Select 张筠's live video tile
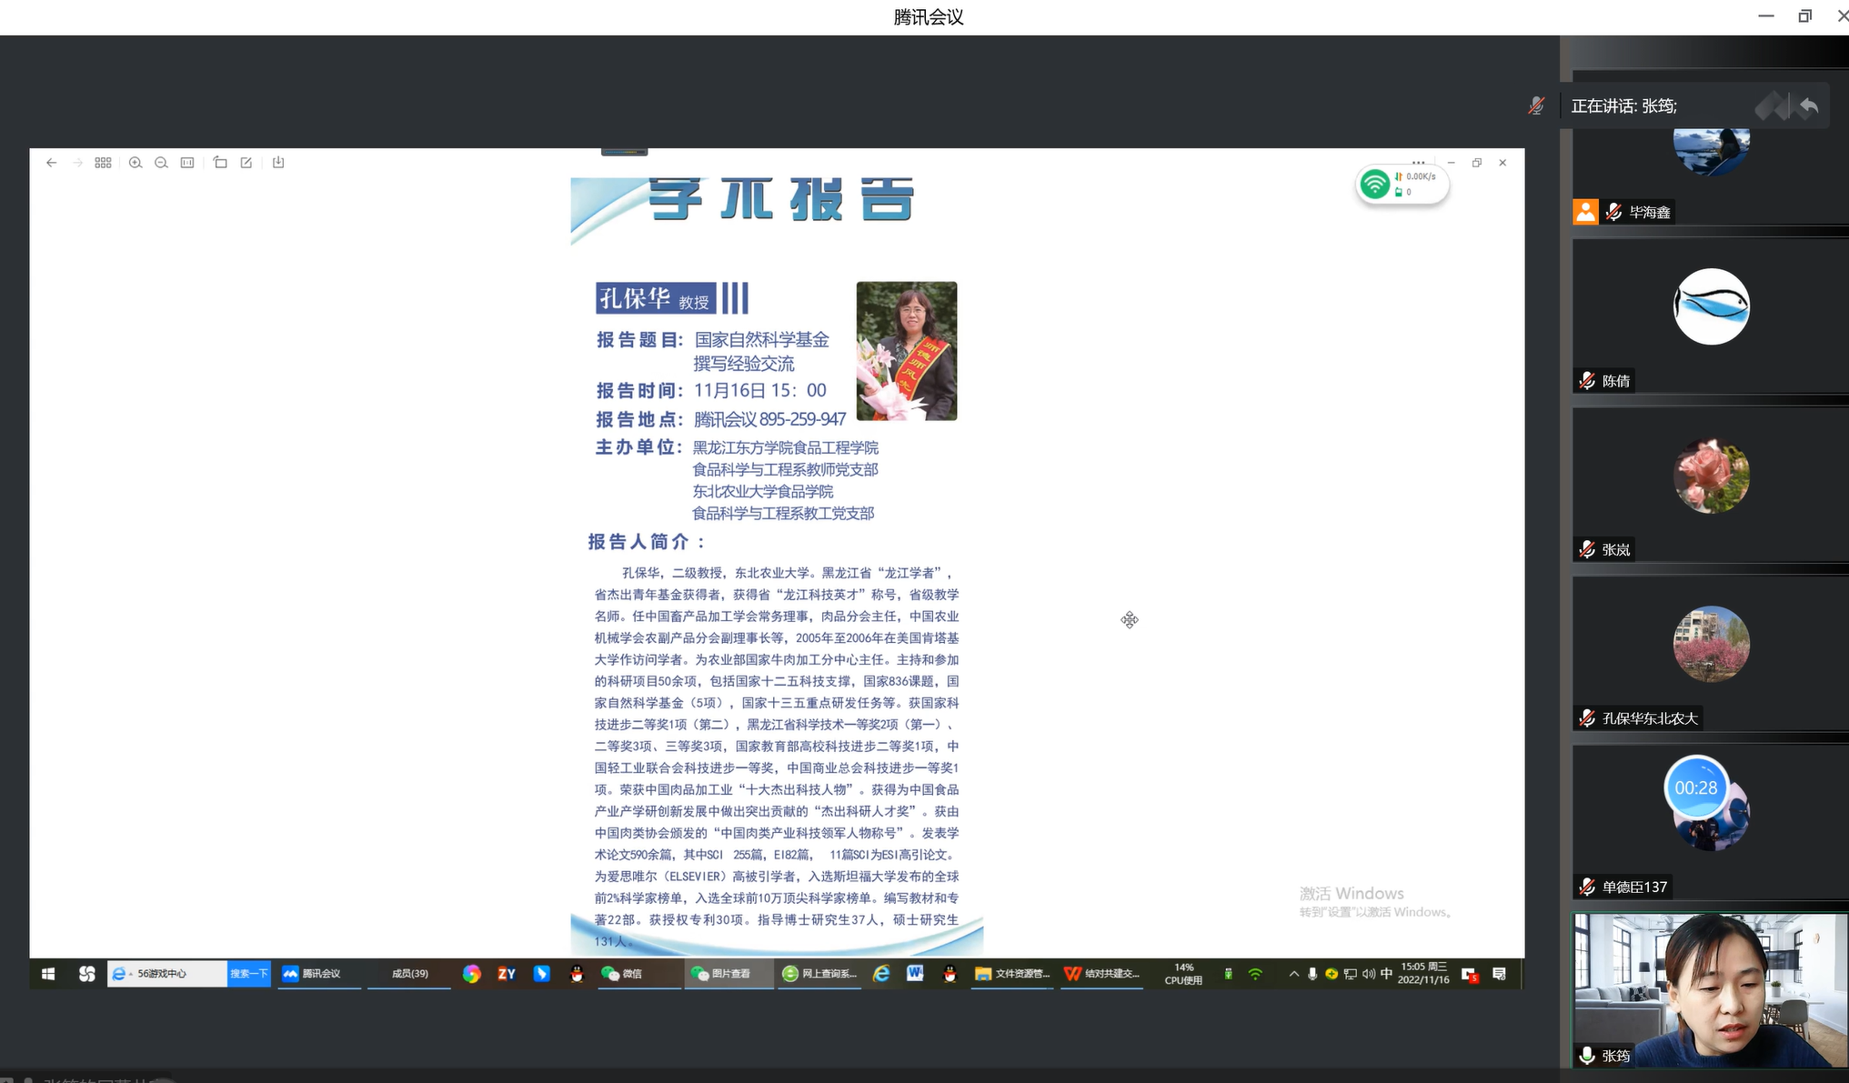The image size is (1849, 1083). (1710, 990)
